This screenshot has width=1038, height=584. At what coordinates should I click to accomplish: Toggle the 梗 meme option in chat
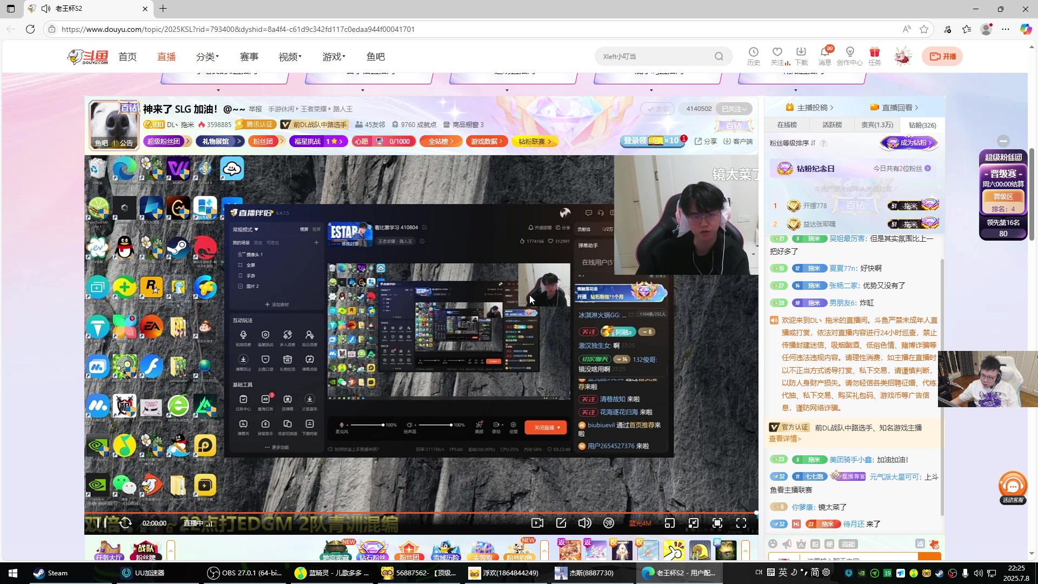click(829, 543)
